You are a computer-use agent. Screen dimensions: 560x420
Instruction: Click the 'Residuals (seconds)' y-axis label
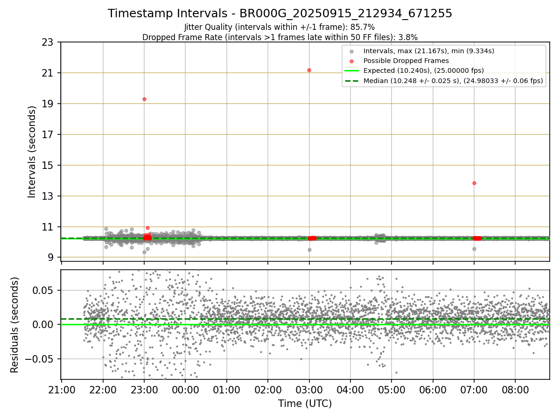click(x=15, y=325)
